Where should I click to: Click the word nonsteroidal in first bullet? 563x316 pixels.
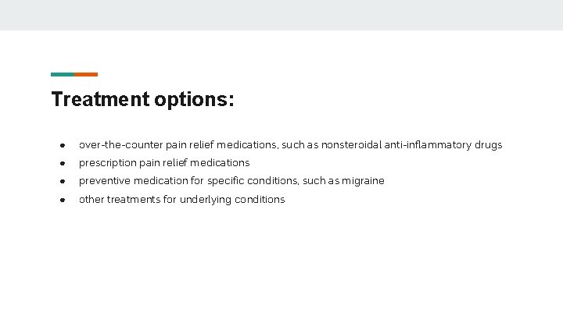(351, 145)
